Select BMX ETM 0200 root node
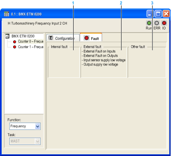Screen dimensions: 171x156 pyautogui.click(x=23, y=36)
